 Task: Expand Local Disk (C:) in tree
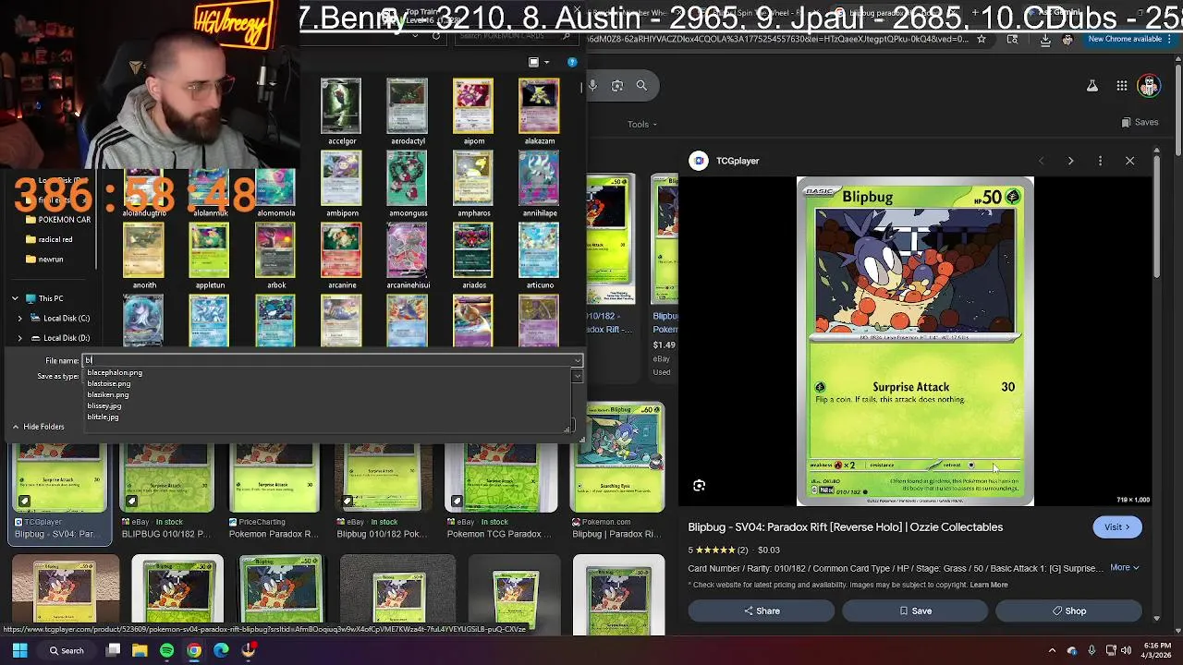[20, 318]
